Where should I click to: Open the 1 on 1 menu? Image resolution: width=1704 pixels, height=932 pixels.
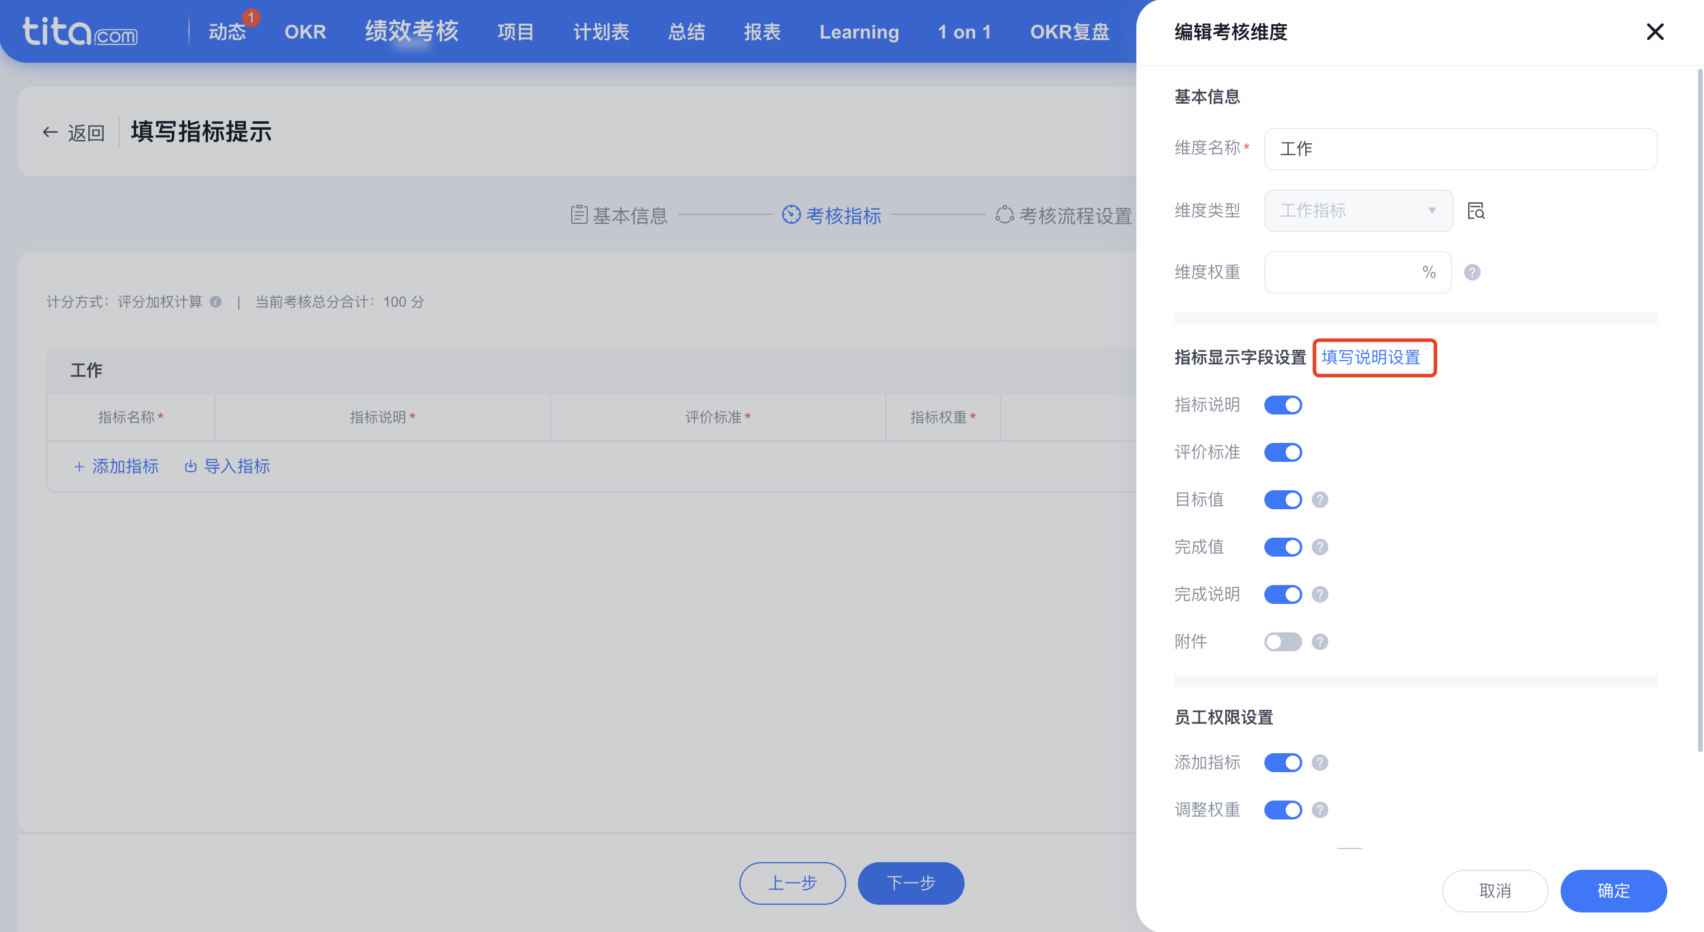pos(964,32)
